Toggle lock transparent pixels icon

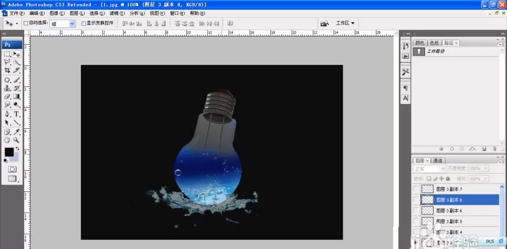429,179
